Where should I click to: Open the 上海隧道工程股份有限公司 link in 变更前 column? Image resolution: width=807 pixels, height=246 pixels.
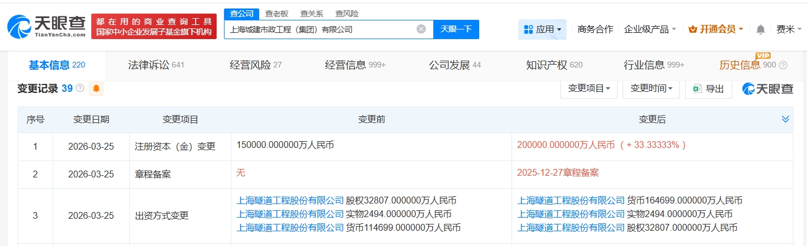point(290,200)
